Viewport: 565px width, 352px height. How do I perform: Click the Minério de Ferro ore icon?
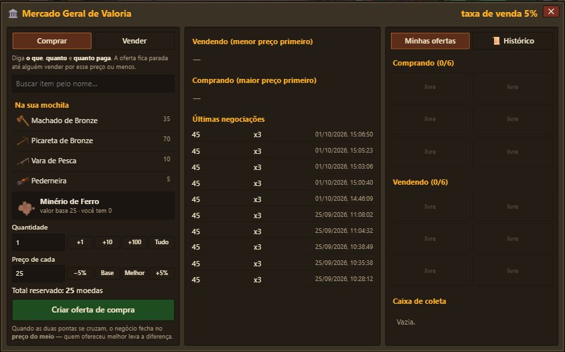tap(26, 207)
